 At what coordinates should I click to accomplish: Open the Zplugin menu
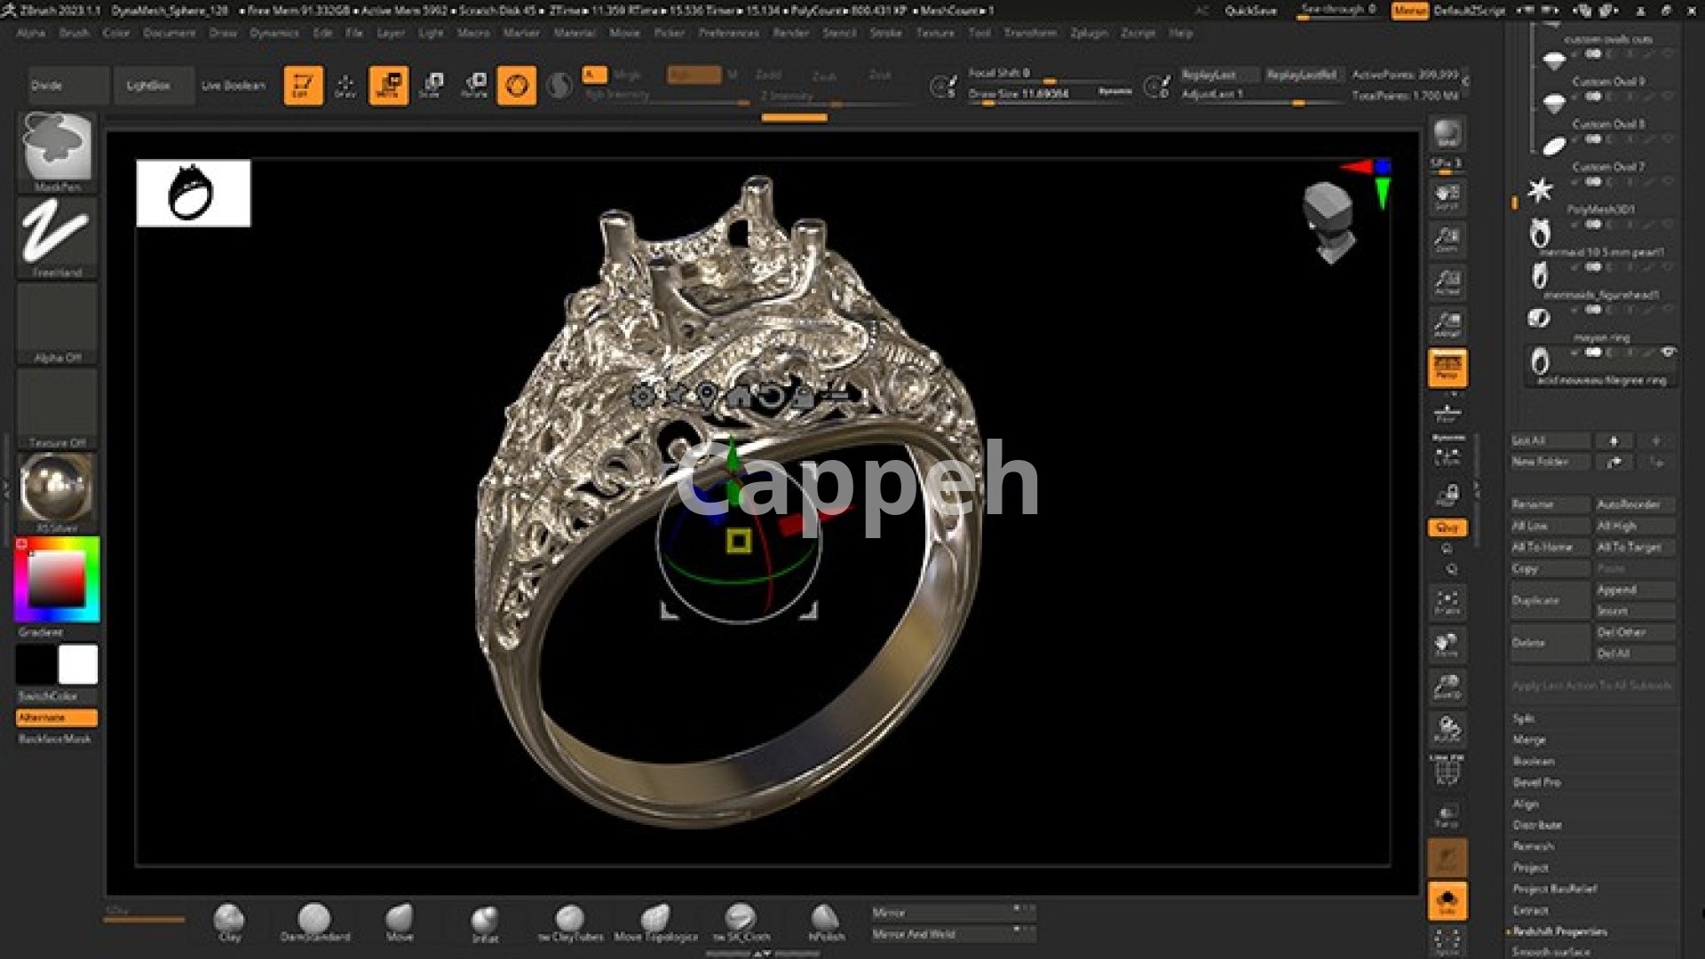pyautogui.click(x=1088, y=33)
